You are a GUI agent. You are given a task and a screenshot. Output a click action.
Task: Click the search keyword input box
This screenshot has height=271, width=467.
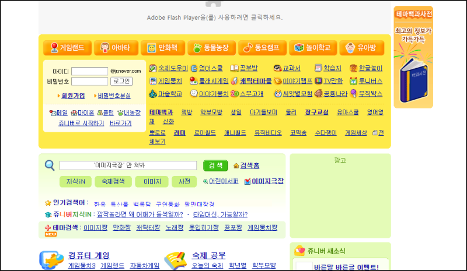point(128,166)
